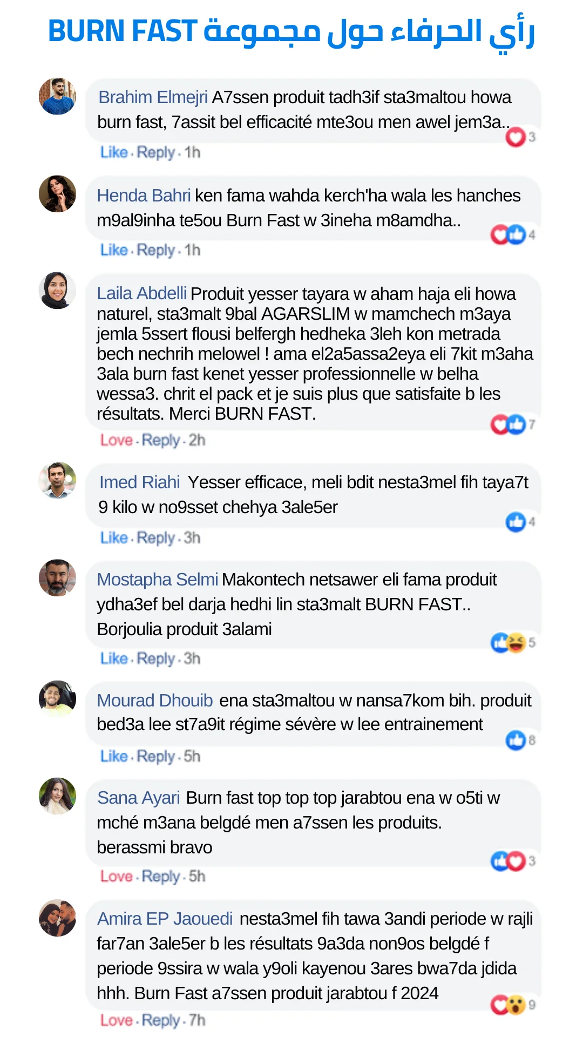583x1037 pixels.
Task: Open the 7h timestamp on Amira's comment
Action: click(x=197, y=1020)
